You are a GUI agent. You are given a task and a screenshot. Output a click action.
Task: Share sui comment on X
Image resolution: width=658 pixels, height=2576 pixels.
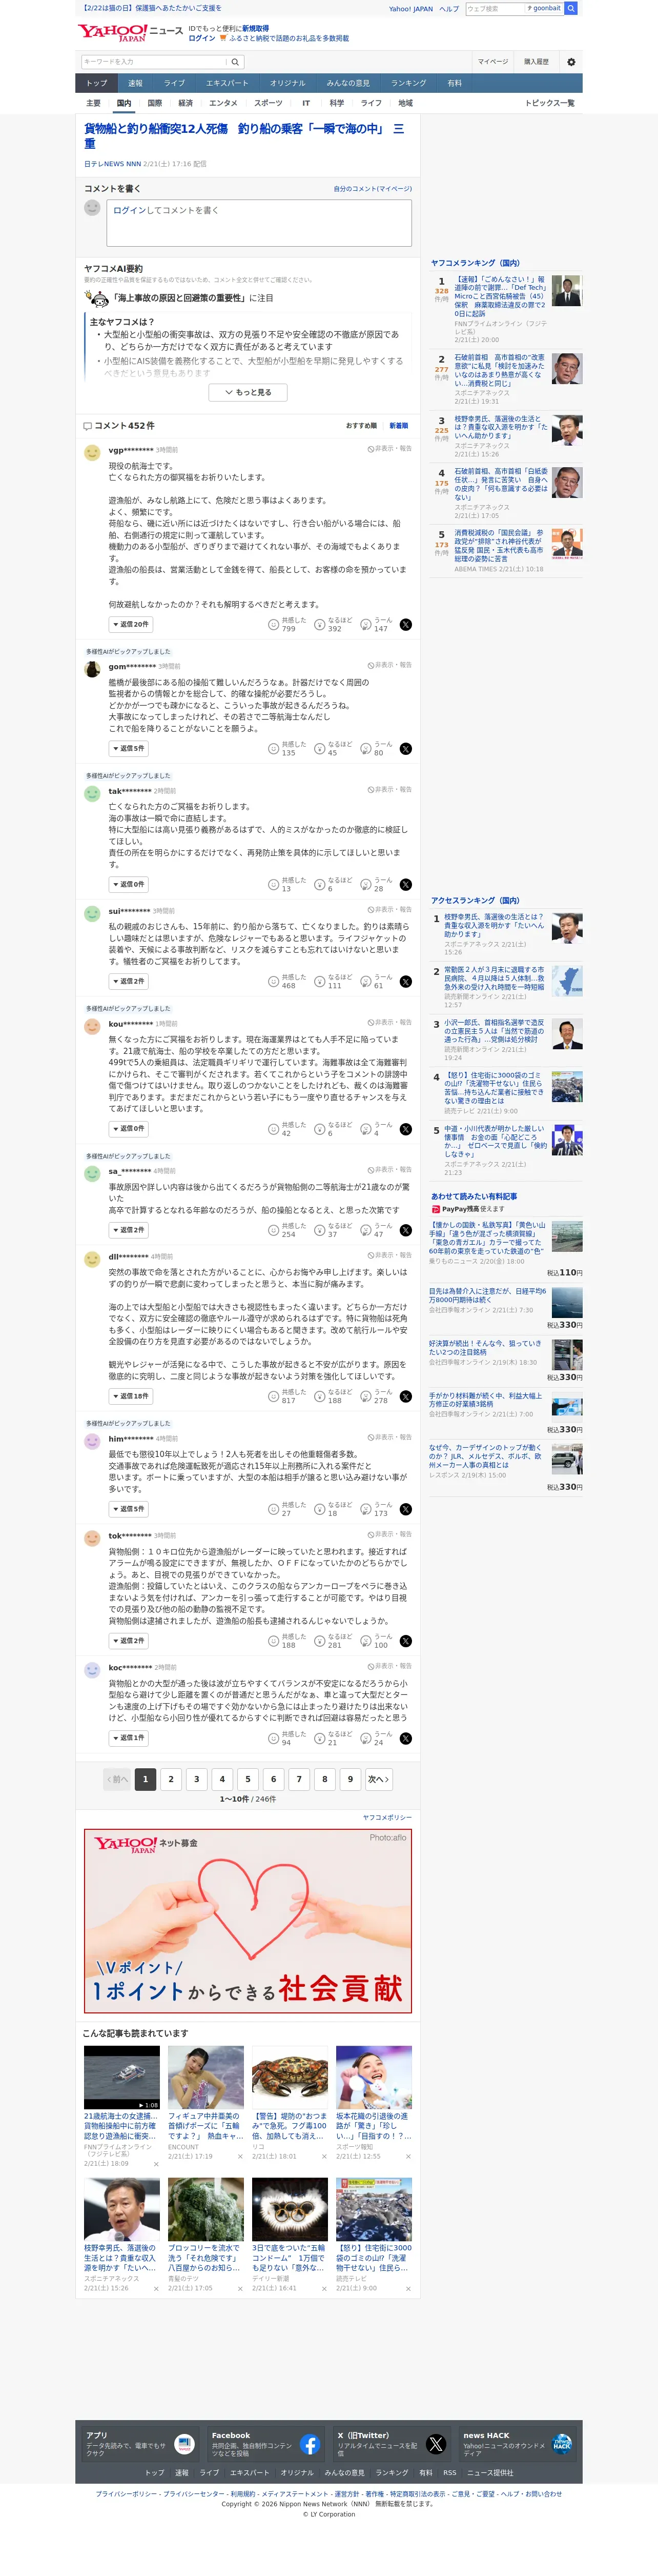(405, 982)
